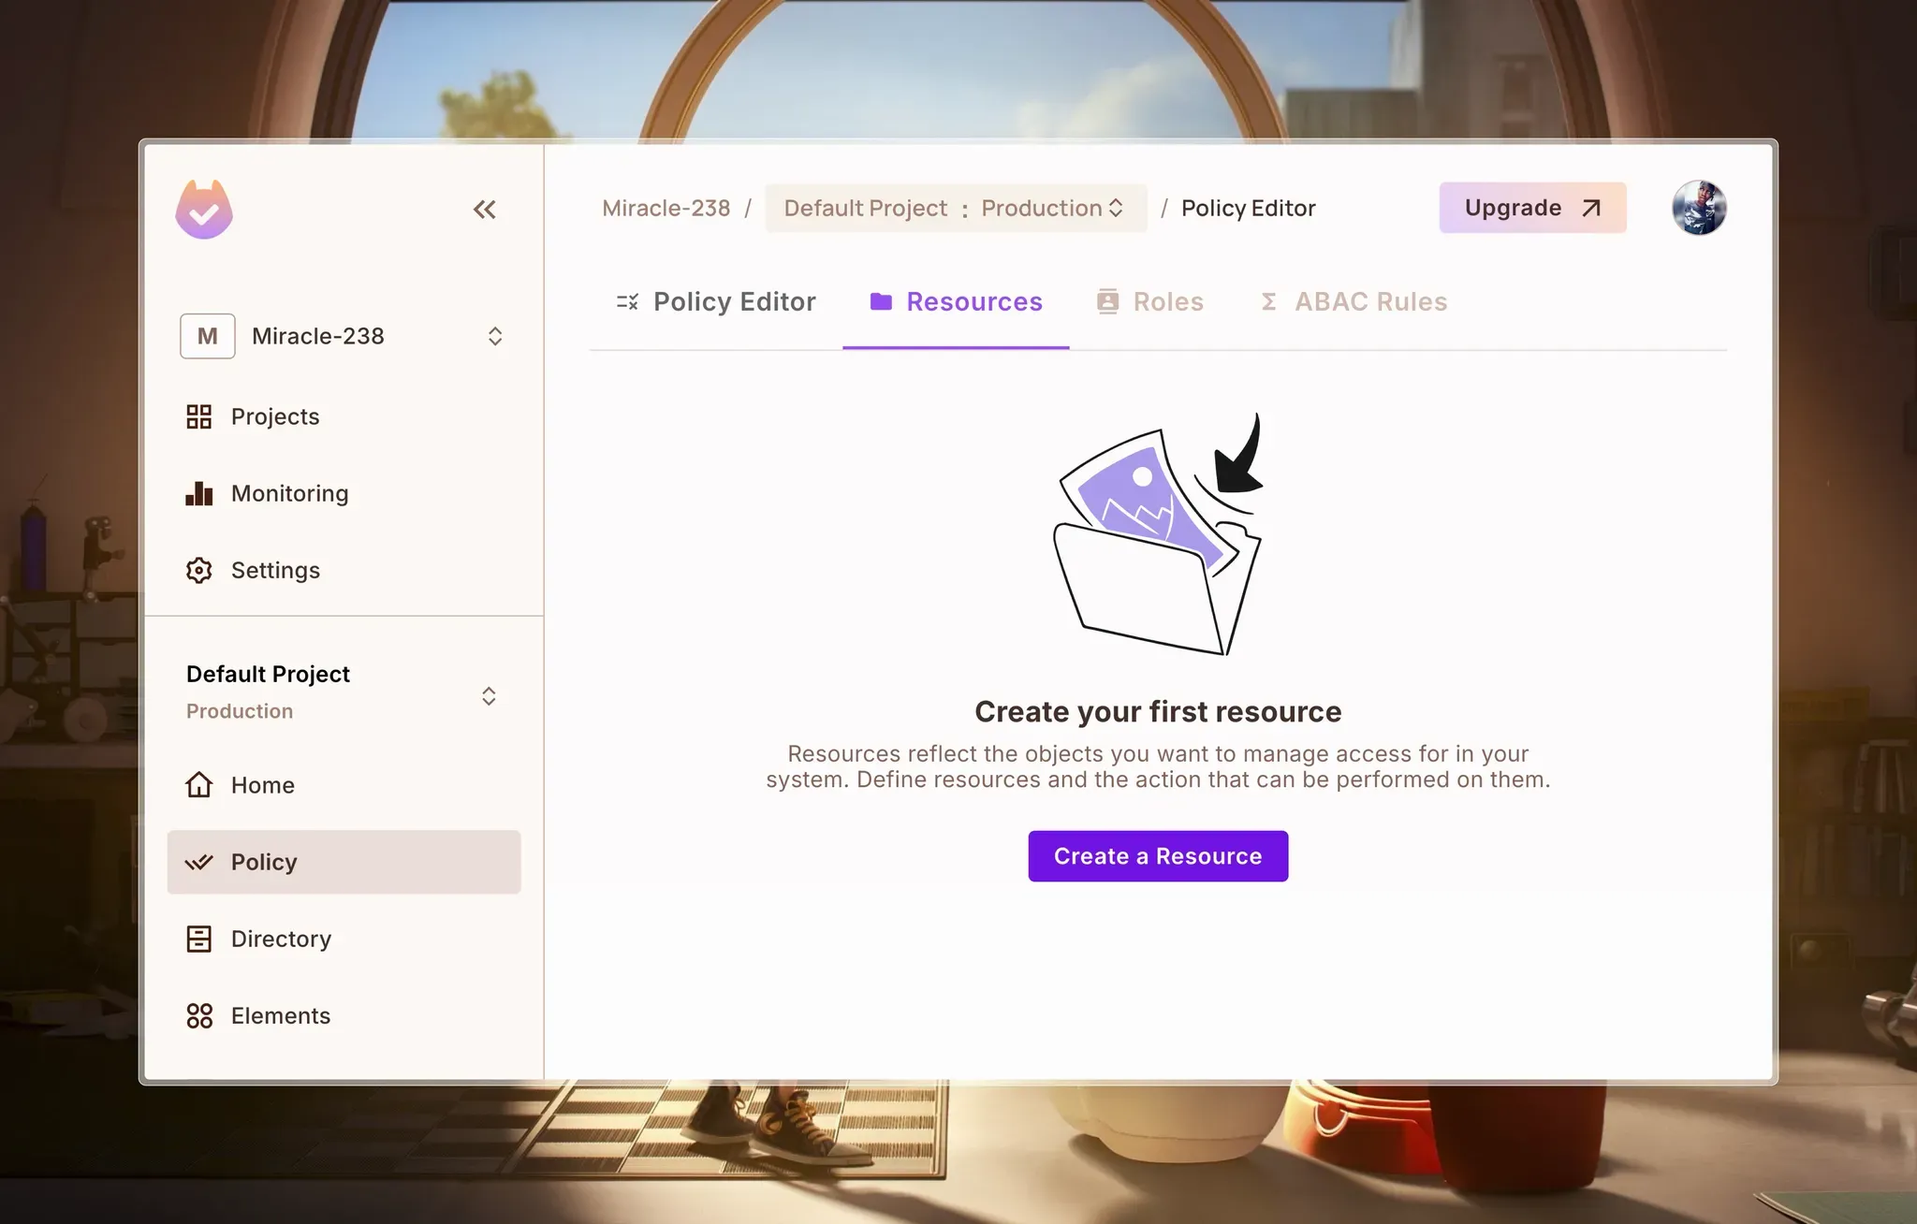Select the Policy double-check icon

[198, 862]
